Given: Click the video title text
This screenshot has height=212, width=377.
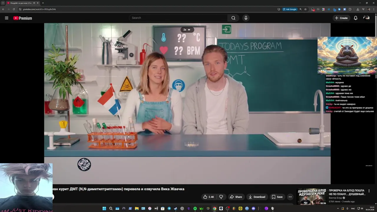Looking at the screenshot, I should (118, 189).
